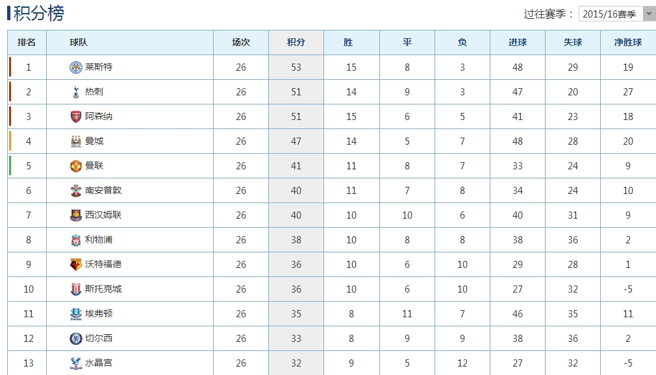Sort by the 积分 points column header

[296, 43]
